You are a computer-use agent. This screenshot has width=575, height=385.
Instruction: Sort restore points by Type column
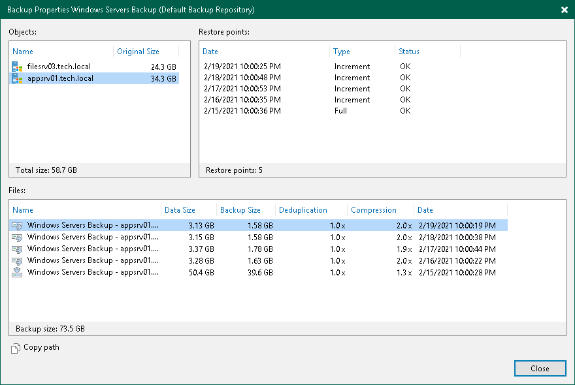point(342,52)
